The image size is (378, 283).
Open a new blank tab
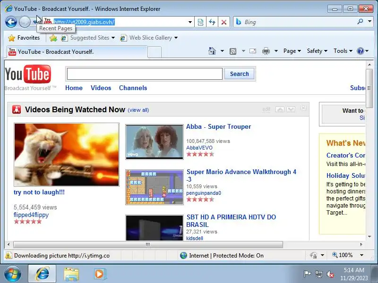tap(155, 52)
